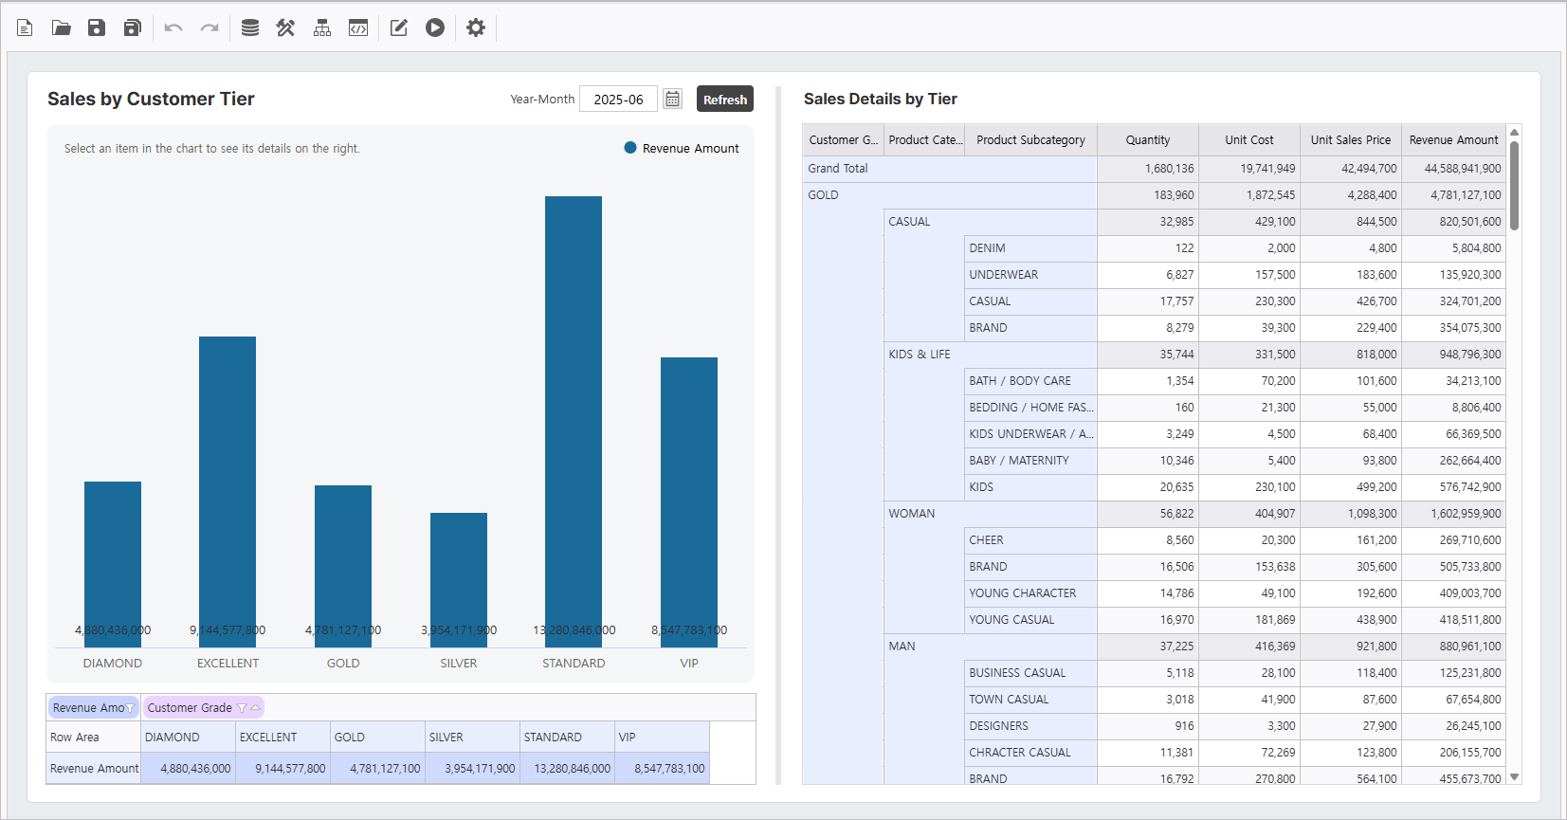Viewport: 1567px width, 820px height.
Task: Click the save all icon
Action: 133,27
